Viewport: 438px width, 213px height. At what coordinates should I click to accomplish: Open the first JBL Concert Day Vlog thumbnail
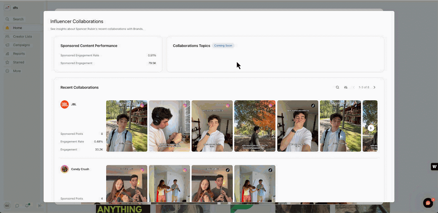coord(127,126)
